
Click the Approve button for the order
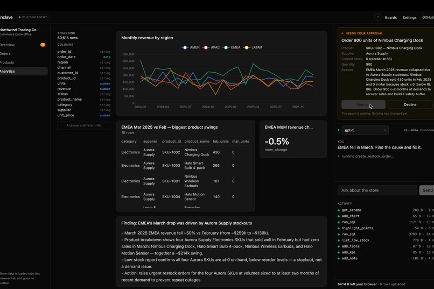point(363,104)
